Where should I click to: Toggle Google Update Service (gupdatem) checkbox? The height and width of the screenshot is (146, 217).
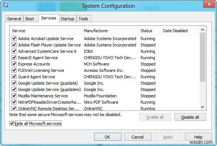14,89
